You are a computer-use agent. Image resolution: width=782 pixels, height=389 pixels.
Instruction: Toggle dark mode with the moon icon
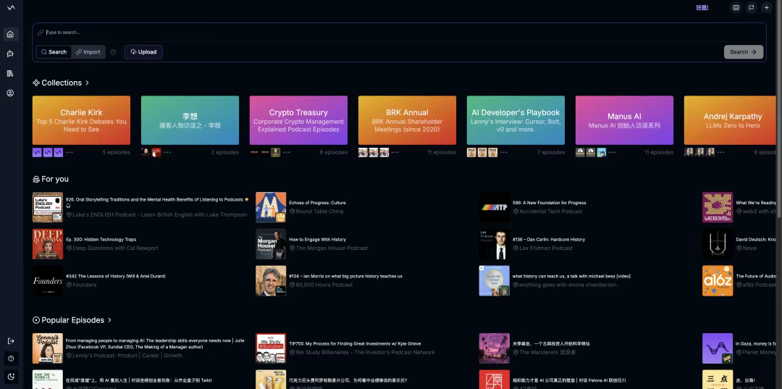click(x=10, y=377)
